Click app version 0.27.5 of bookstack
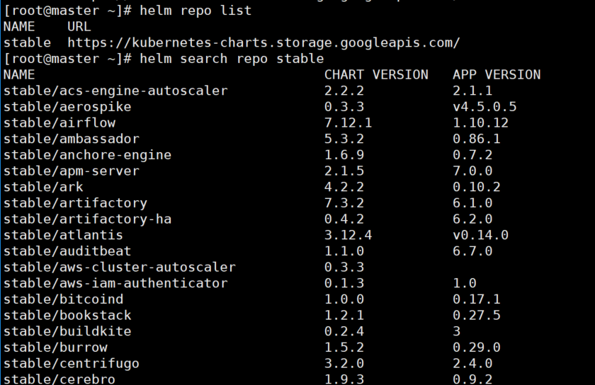595x385 pixels. point(477,315)
